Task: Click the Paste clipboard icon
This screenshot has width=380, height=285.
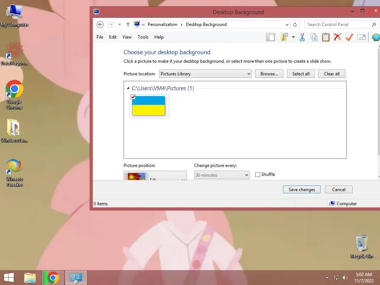Action: click(x=326, y=37)
